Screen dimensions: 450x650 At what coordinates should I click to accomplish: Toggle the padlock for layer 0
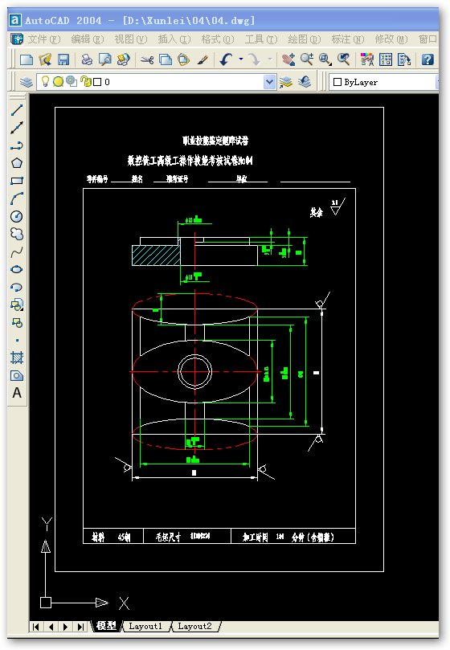click(x=86, y=81)
